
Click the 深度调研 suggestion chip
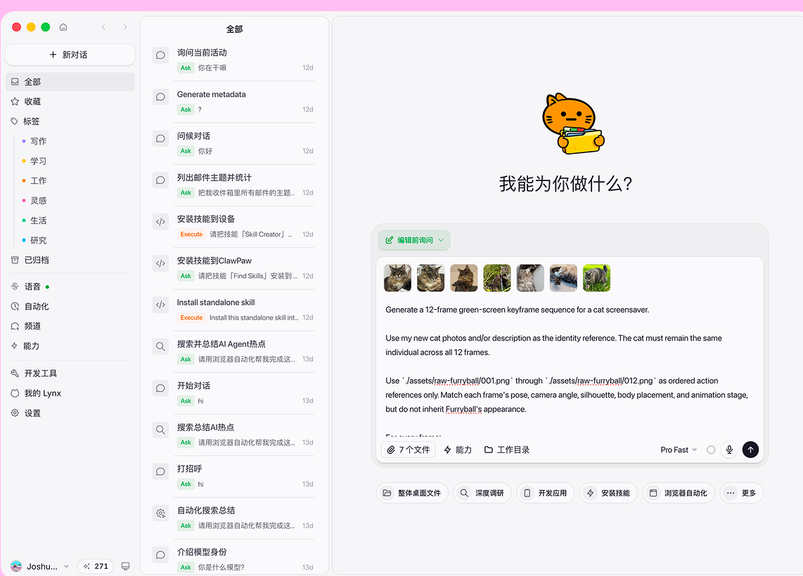(x=482, y=493)
